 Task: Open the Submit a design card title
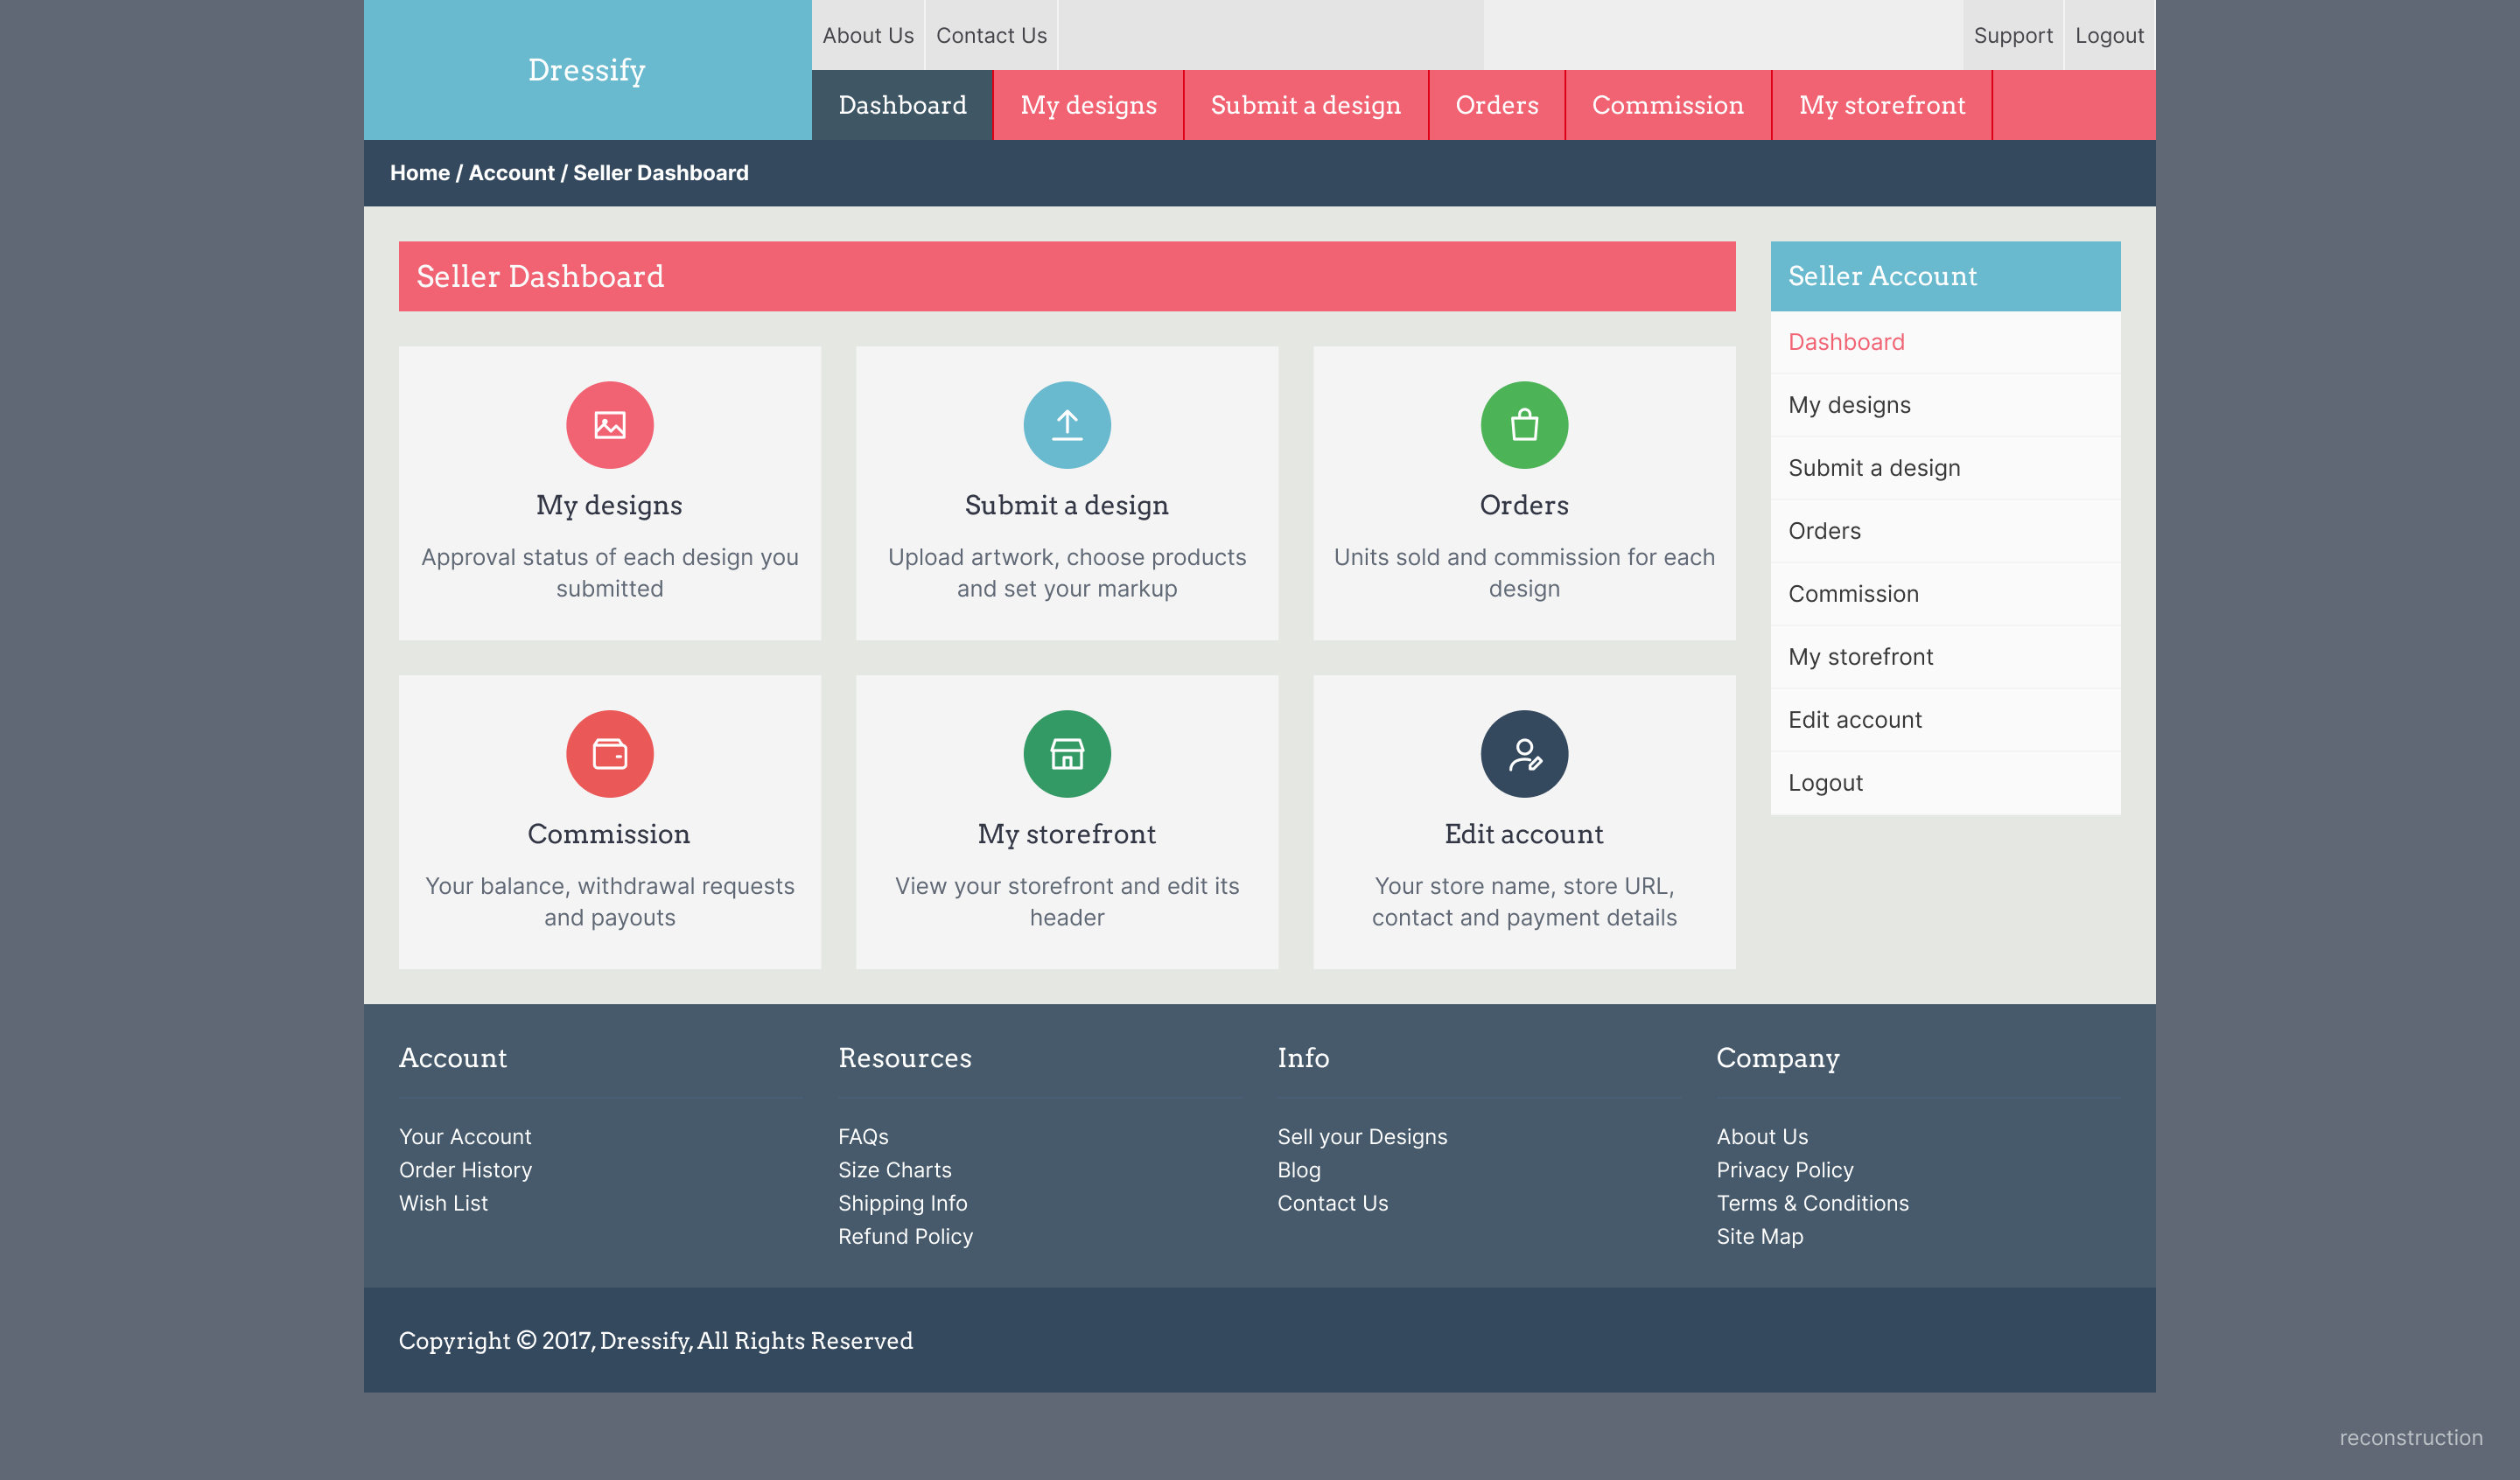point(1067,505)
